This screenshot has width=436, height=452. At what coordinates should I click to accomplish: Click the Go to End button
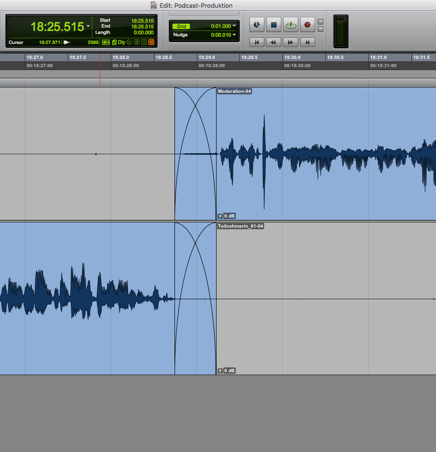coord(307,43)
